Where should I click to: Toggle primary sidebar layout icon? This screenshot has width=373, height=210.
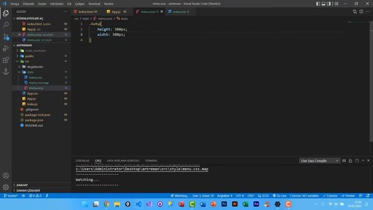click(x=318, y=3)
